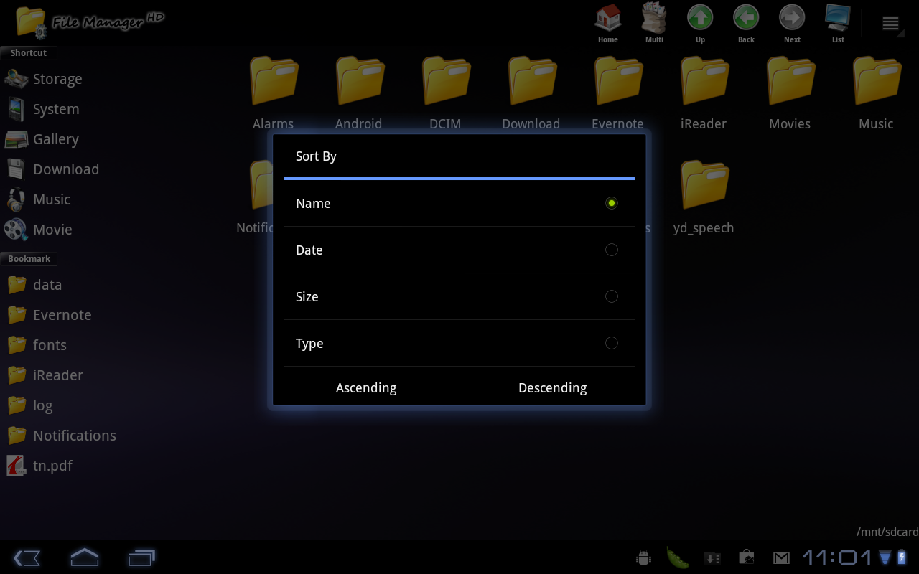Screen dimensions: 919x574
Task: Apply Descending sort order
Action: tap(552, 387)
